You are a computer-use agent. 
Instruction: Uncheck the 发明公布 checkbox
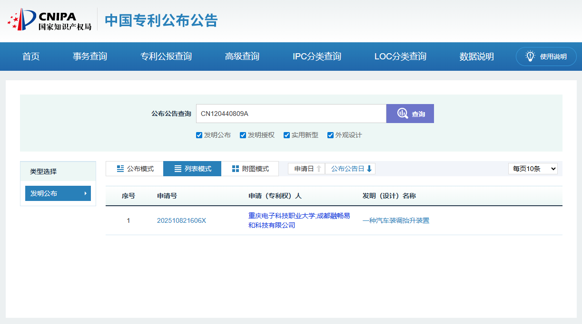pos(199,135)
